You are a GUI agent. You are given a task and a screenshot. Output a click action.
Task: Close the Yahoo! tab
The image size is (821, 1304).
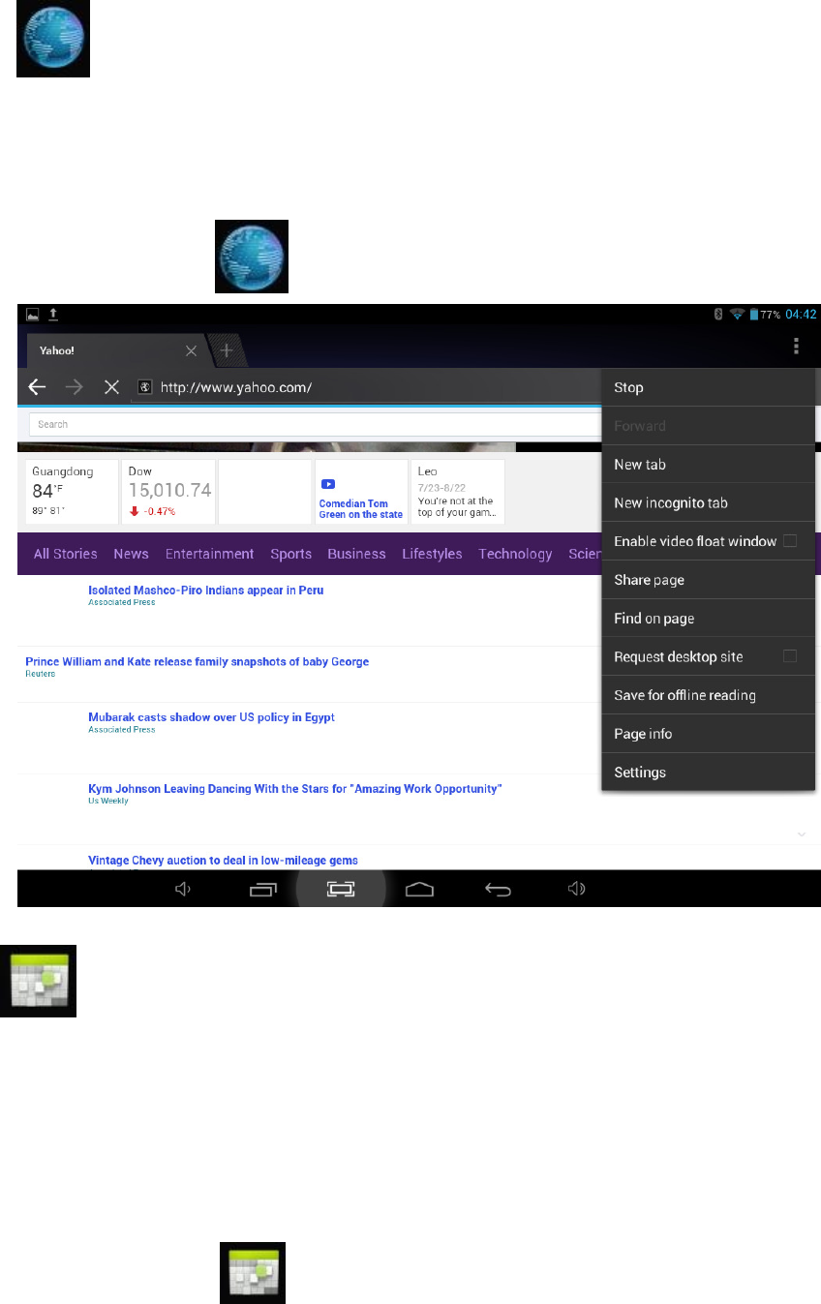(191, 350)
